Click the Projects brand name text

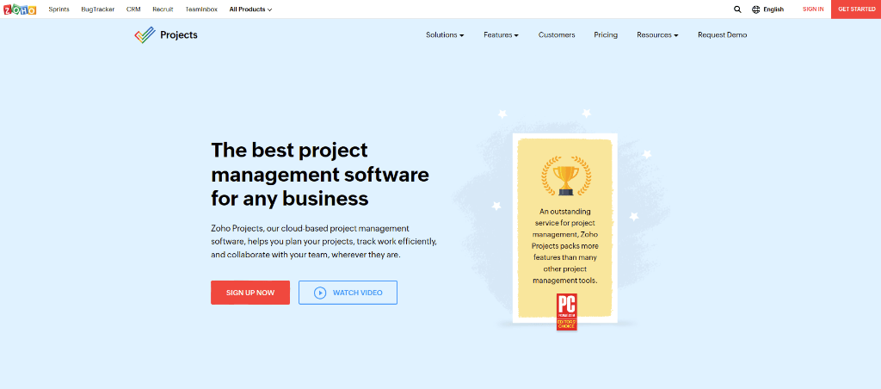click(x=179, y=34)
